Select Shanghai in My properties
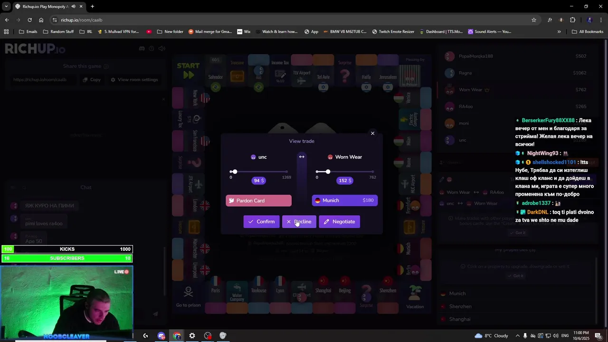The height and width of the screenshot is (342, 608). (x=515, y=319)
